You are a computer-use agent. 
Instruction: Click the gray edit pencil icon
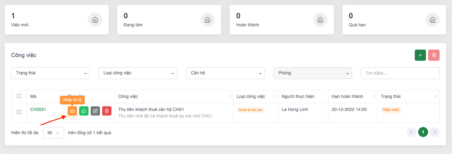95,111
